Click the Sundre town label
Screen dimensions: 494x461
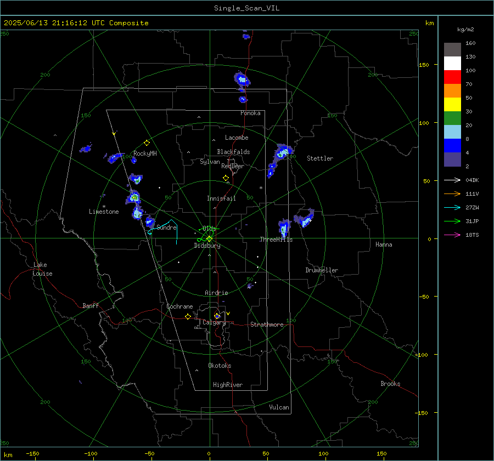pos(166,227)
